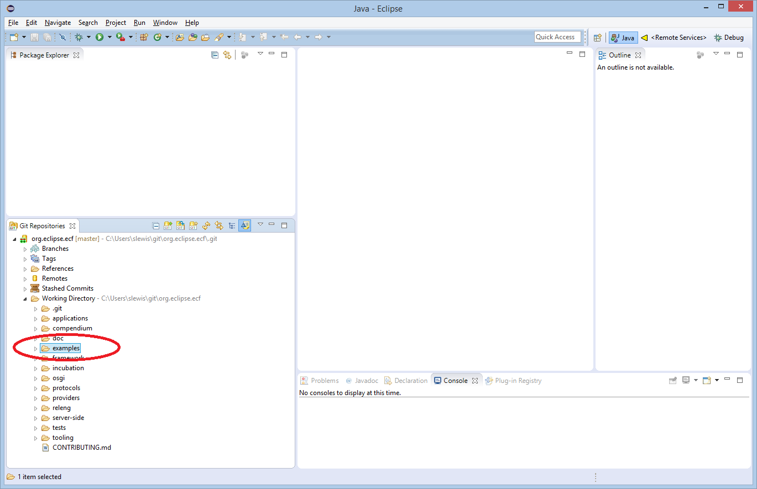Switch to the Problems tab
Screen dimensions: 757x489
[x=320, y=381]
